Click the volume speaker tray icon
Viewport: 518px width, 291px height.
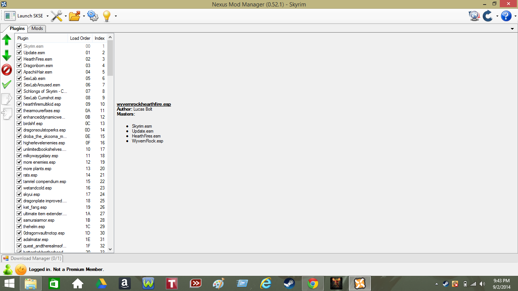point(482,283)
